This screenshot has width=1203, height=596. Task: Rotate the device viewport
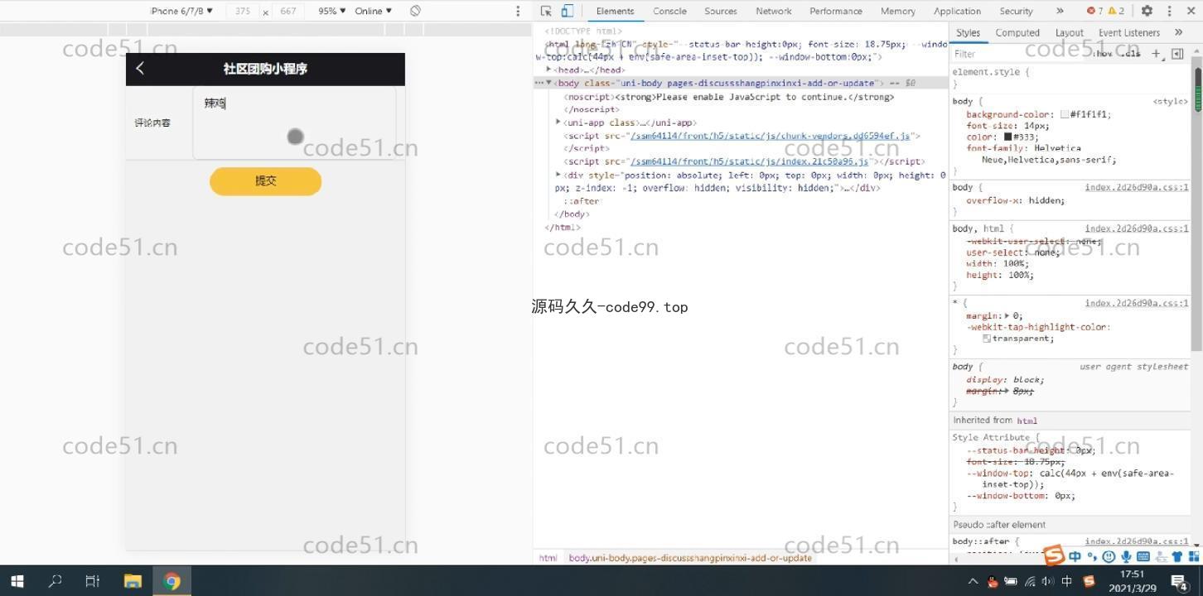415,11
